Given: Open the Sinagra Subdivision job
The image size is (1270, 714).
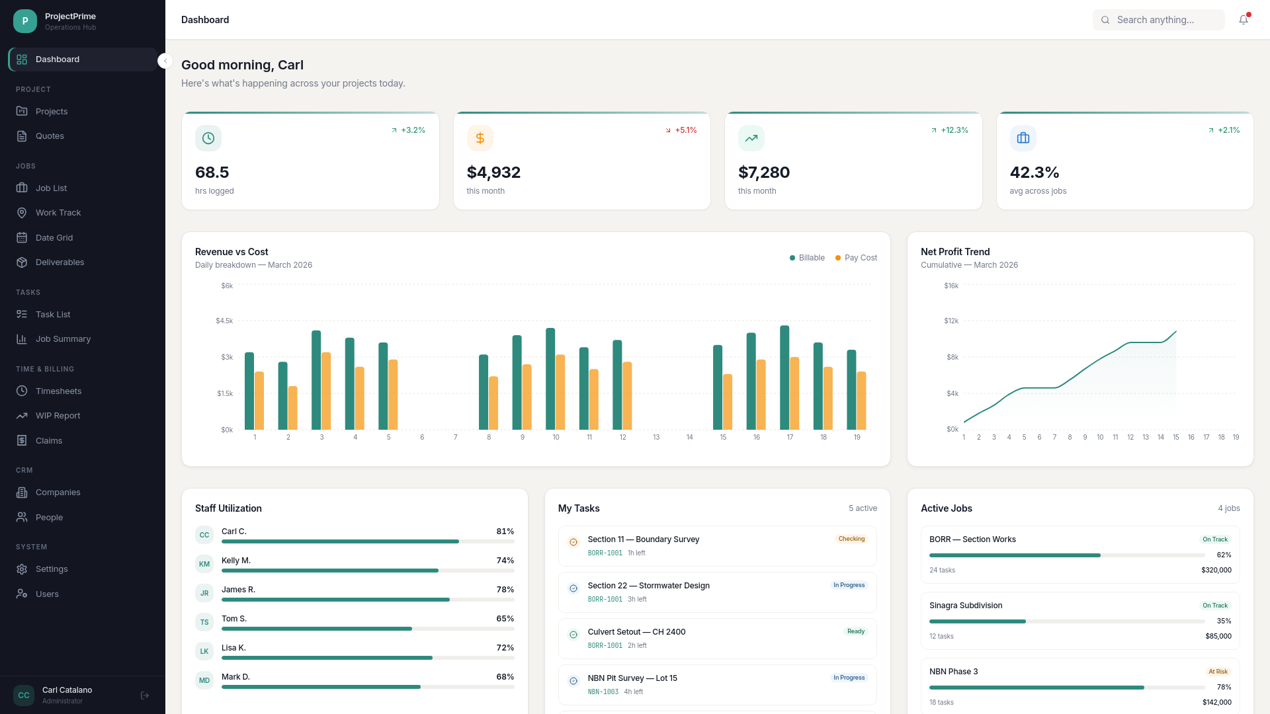Looking at the screenshot, I should pos(1080,621).
